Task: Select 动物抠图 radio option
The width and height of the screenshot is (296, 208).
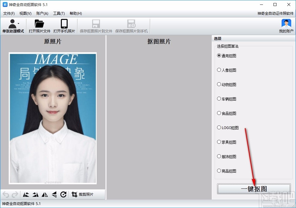Action: pos(227,84)
